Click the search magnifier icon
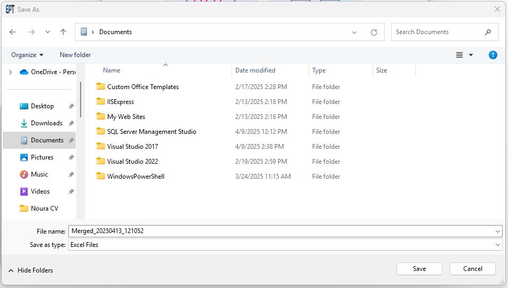Screen dimensions: 508x288 click(488, 32)
